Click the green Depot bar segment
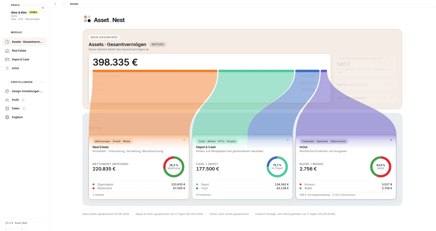The width and height of the screenshot is (436, 231). 256,71
